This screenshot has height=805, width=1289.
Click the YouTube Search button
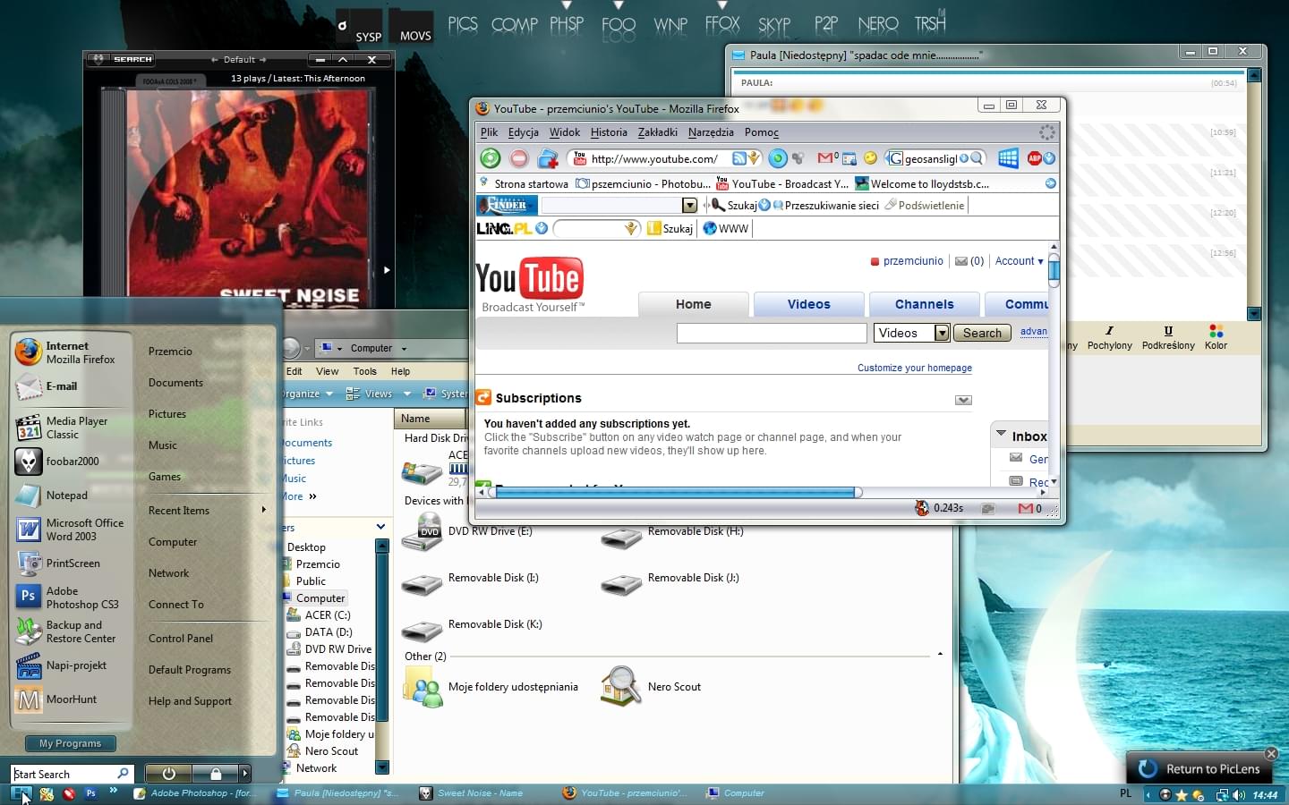click(x=982, y=333)
